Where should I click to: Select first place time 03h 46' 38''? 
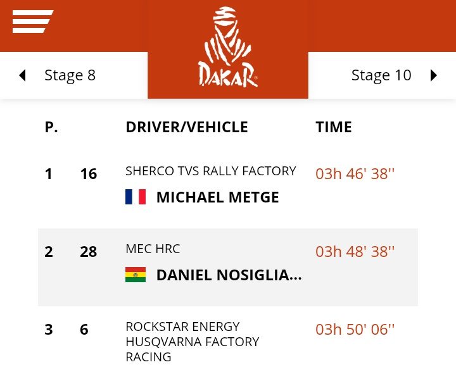pyautogui.click(x=355, y=174)
